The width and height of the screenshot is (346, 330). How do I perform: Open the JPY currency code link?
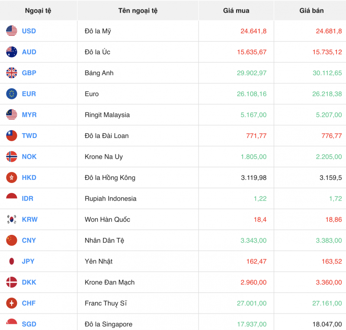pyautogui.click(x=28, y=261)
